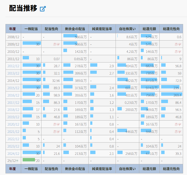This screenshot has width=187, height=175.
Task: Open the 2021/12 fiscal year link
Action: pos(13,132)
